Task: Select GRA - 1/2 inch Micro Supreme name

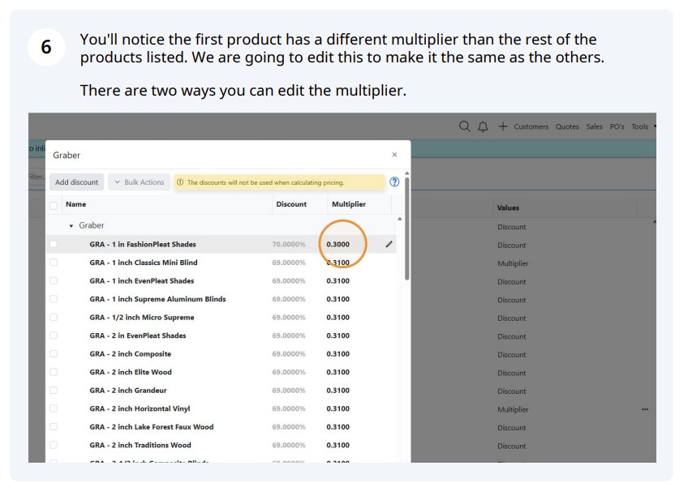Action: 142,318
